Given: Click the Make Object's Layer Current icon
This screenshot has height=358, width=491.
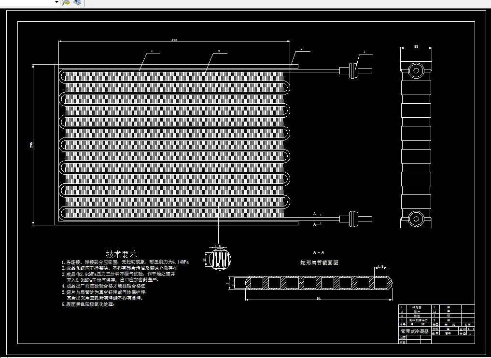Looking at the screenshot, I should [x=66, y=2].
